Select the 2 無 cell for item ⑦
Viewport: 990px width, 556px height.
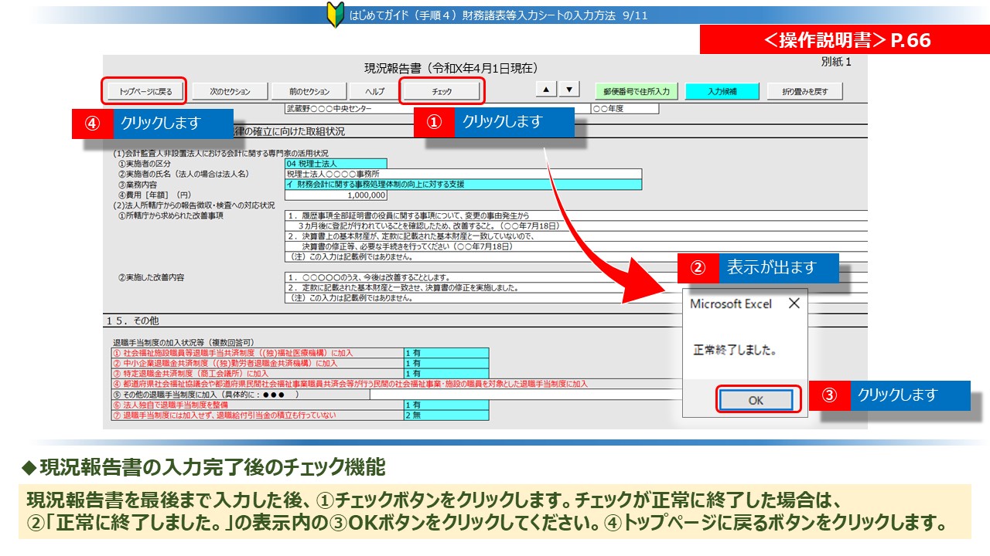click(x=445, y=415)
